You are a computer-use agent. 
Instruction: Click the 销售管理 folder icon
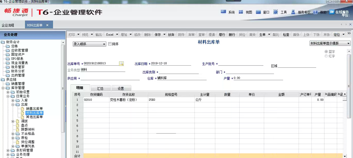[8, 84]
